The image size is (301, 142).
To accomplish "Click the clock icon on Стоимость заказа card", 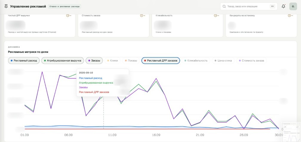I will tap(142, 16).
